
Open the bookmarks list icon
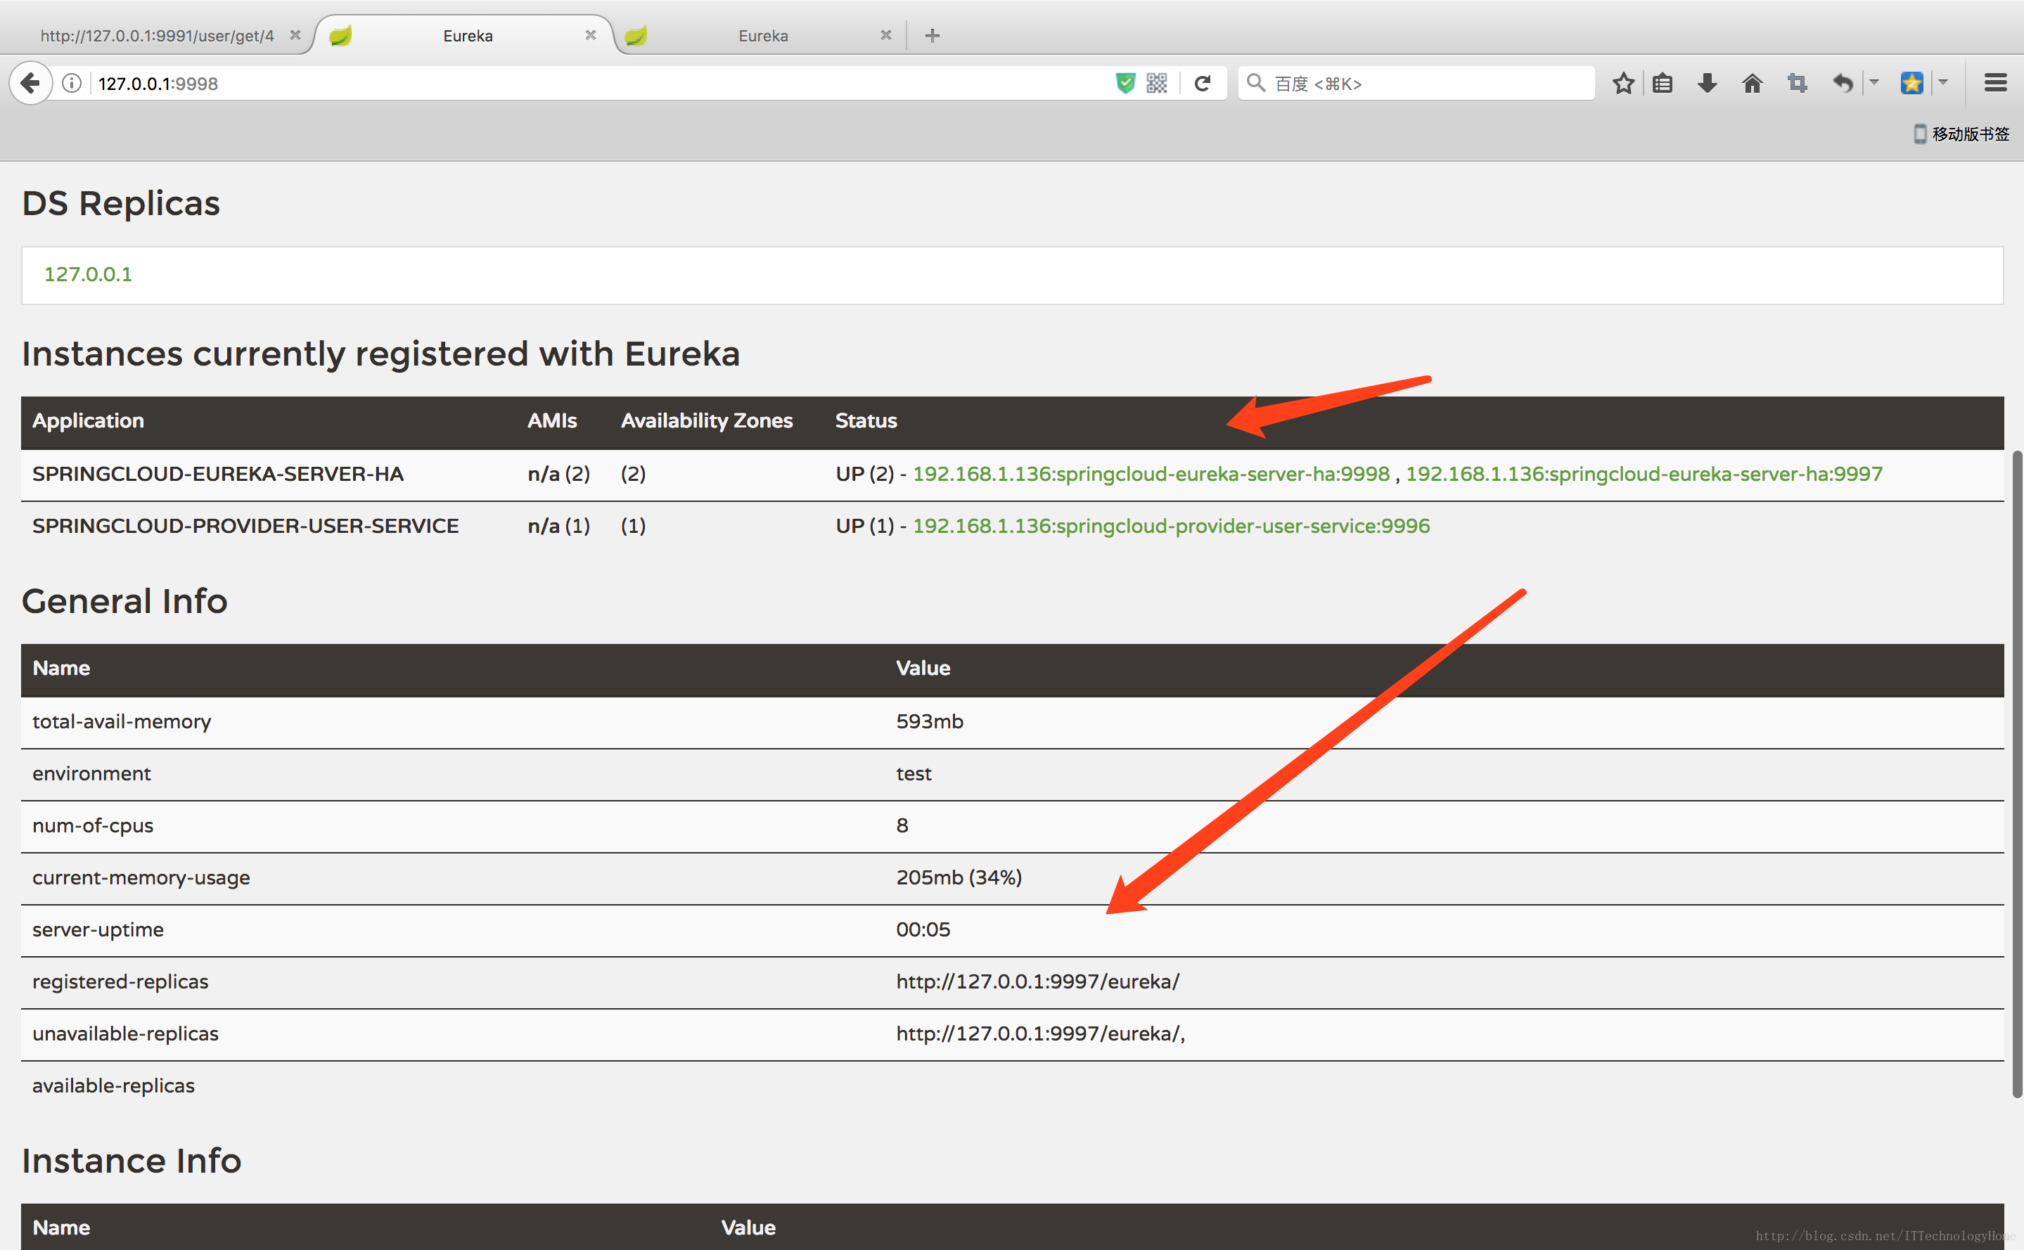[1663, 84]
